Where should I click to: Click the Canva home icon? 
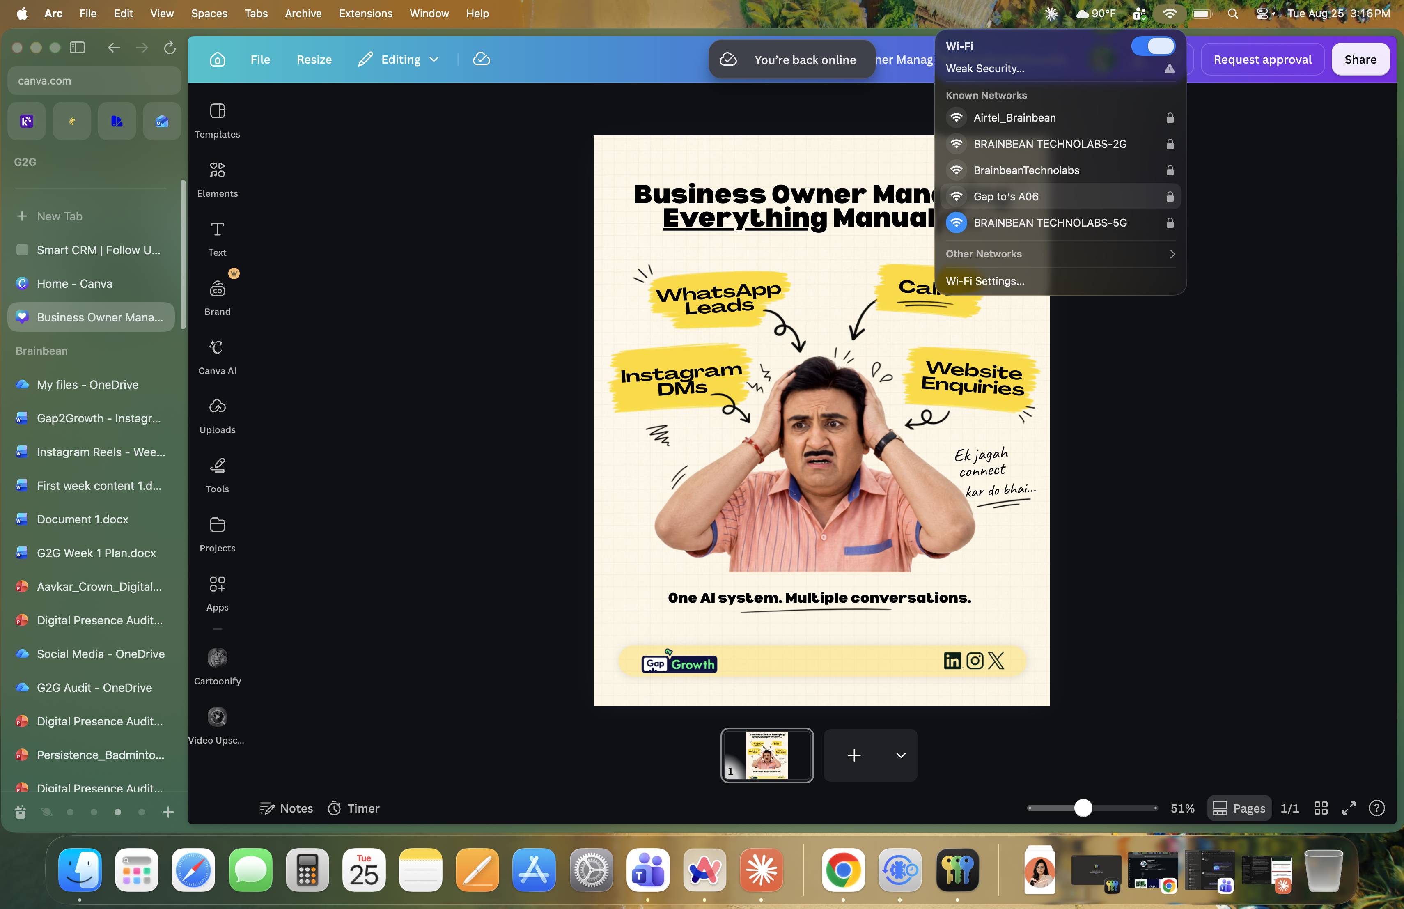coord(218,59)
